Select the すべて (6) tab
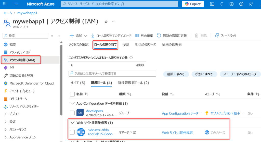 78,83
